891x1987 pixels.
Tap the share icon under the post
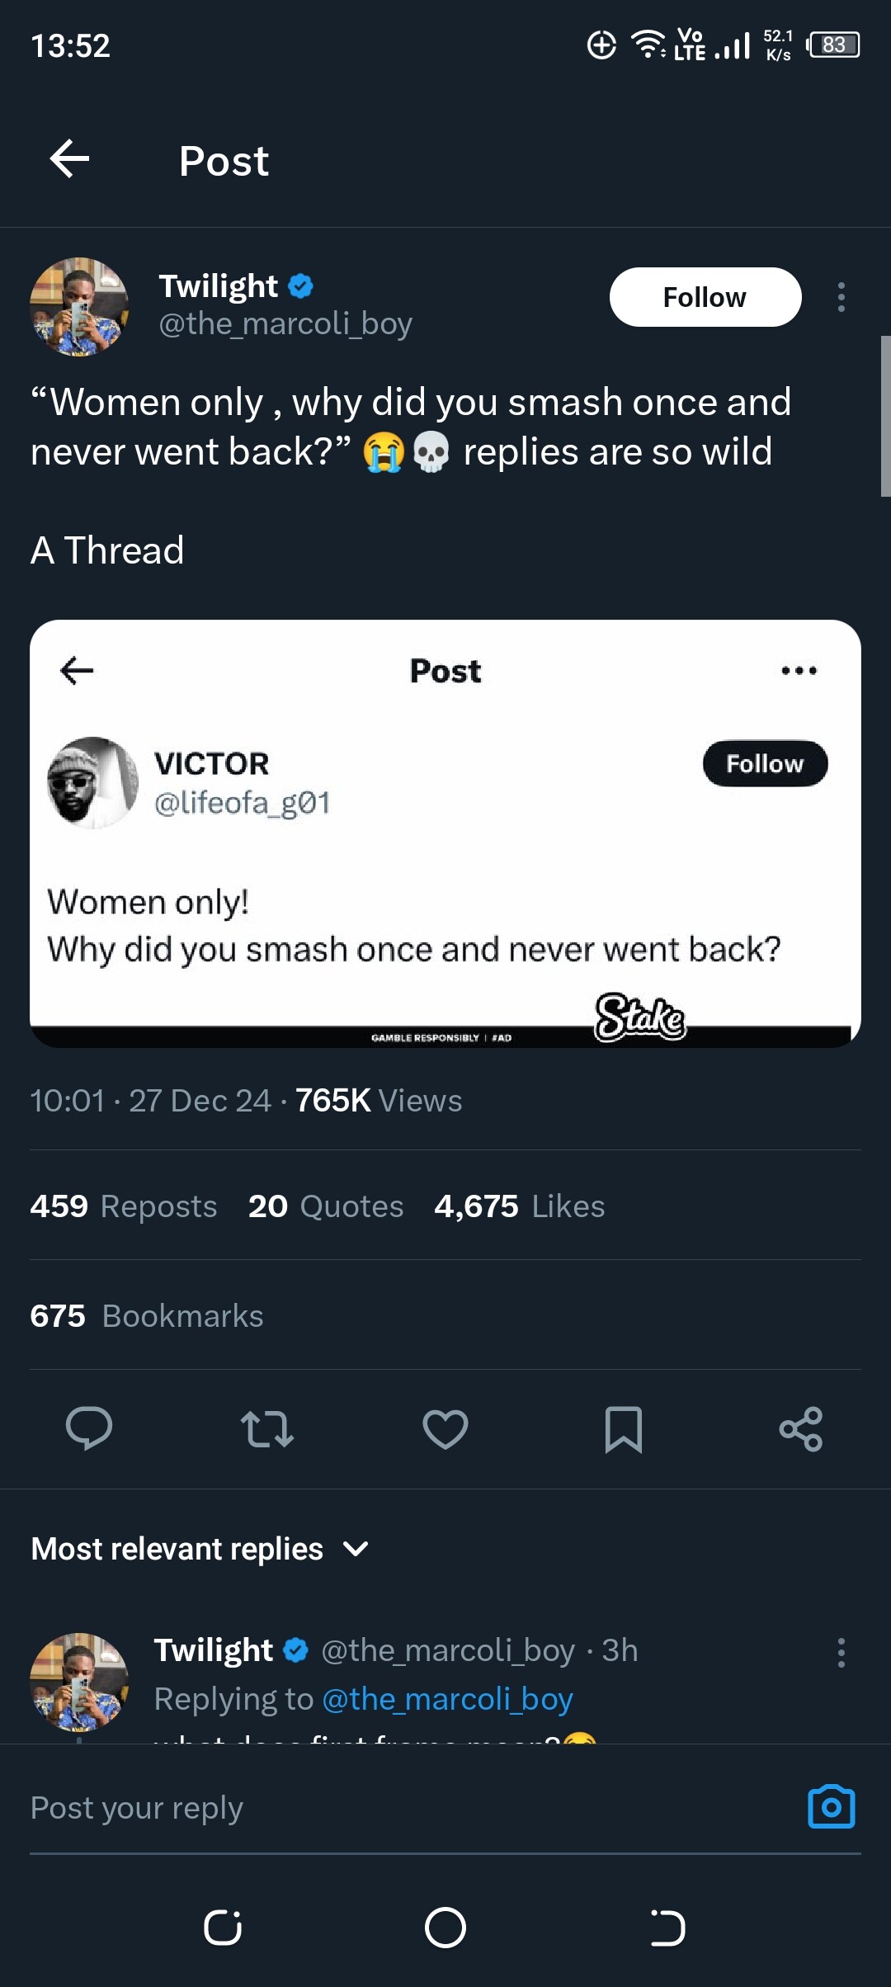click(x=801, y=1429)
